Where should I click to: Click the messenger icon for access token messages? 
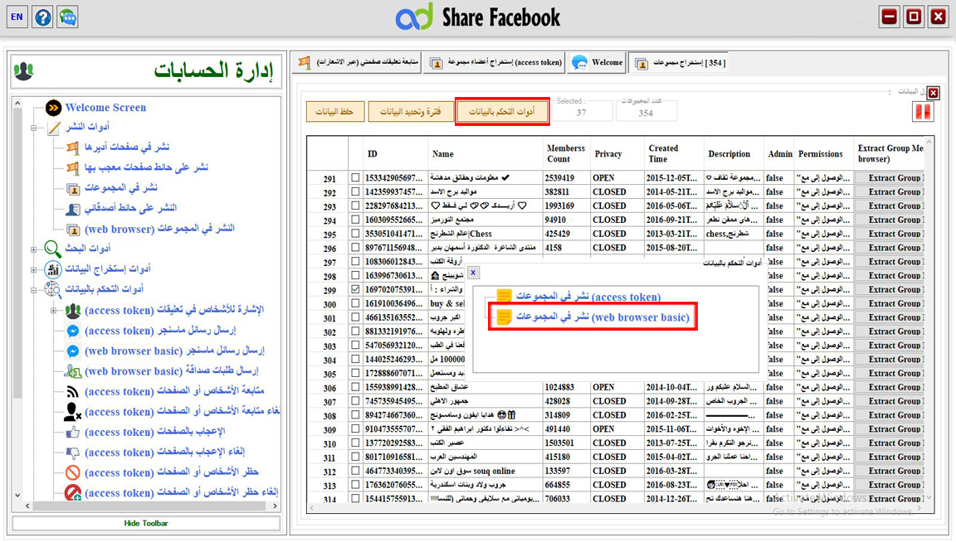72,331
